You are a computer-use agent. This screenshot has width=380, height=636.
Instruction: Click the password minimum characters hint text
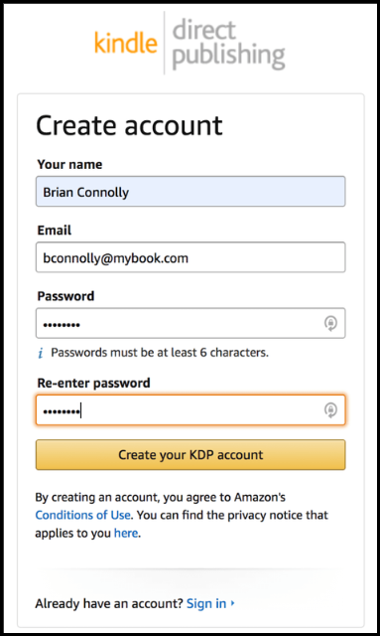(x=160, y=353)
